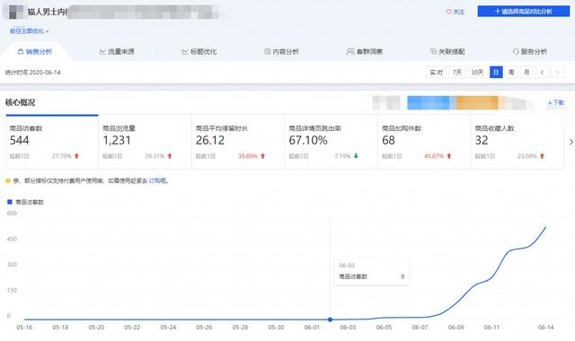Click the 订购 subscribe link
Viewport: 575px width, 341px height.
point(155,180)
